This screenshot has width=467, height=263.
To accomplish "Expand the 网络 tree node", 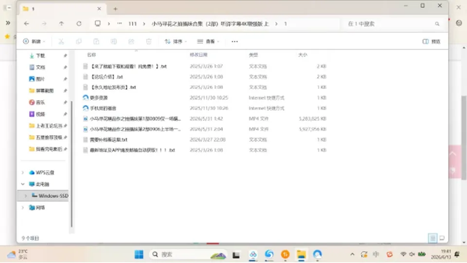I will pos(23,208).
